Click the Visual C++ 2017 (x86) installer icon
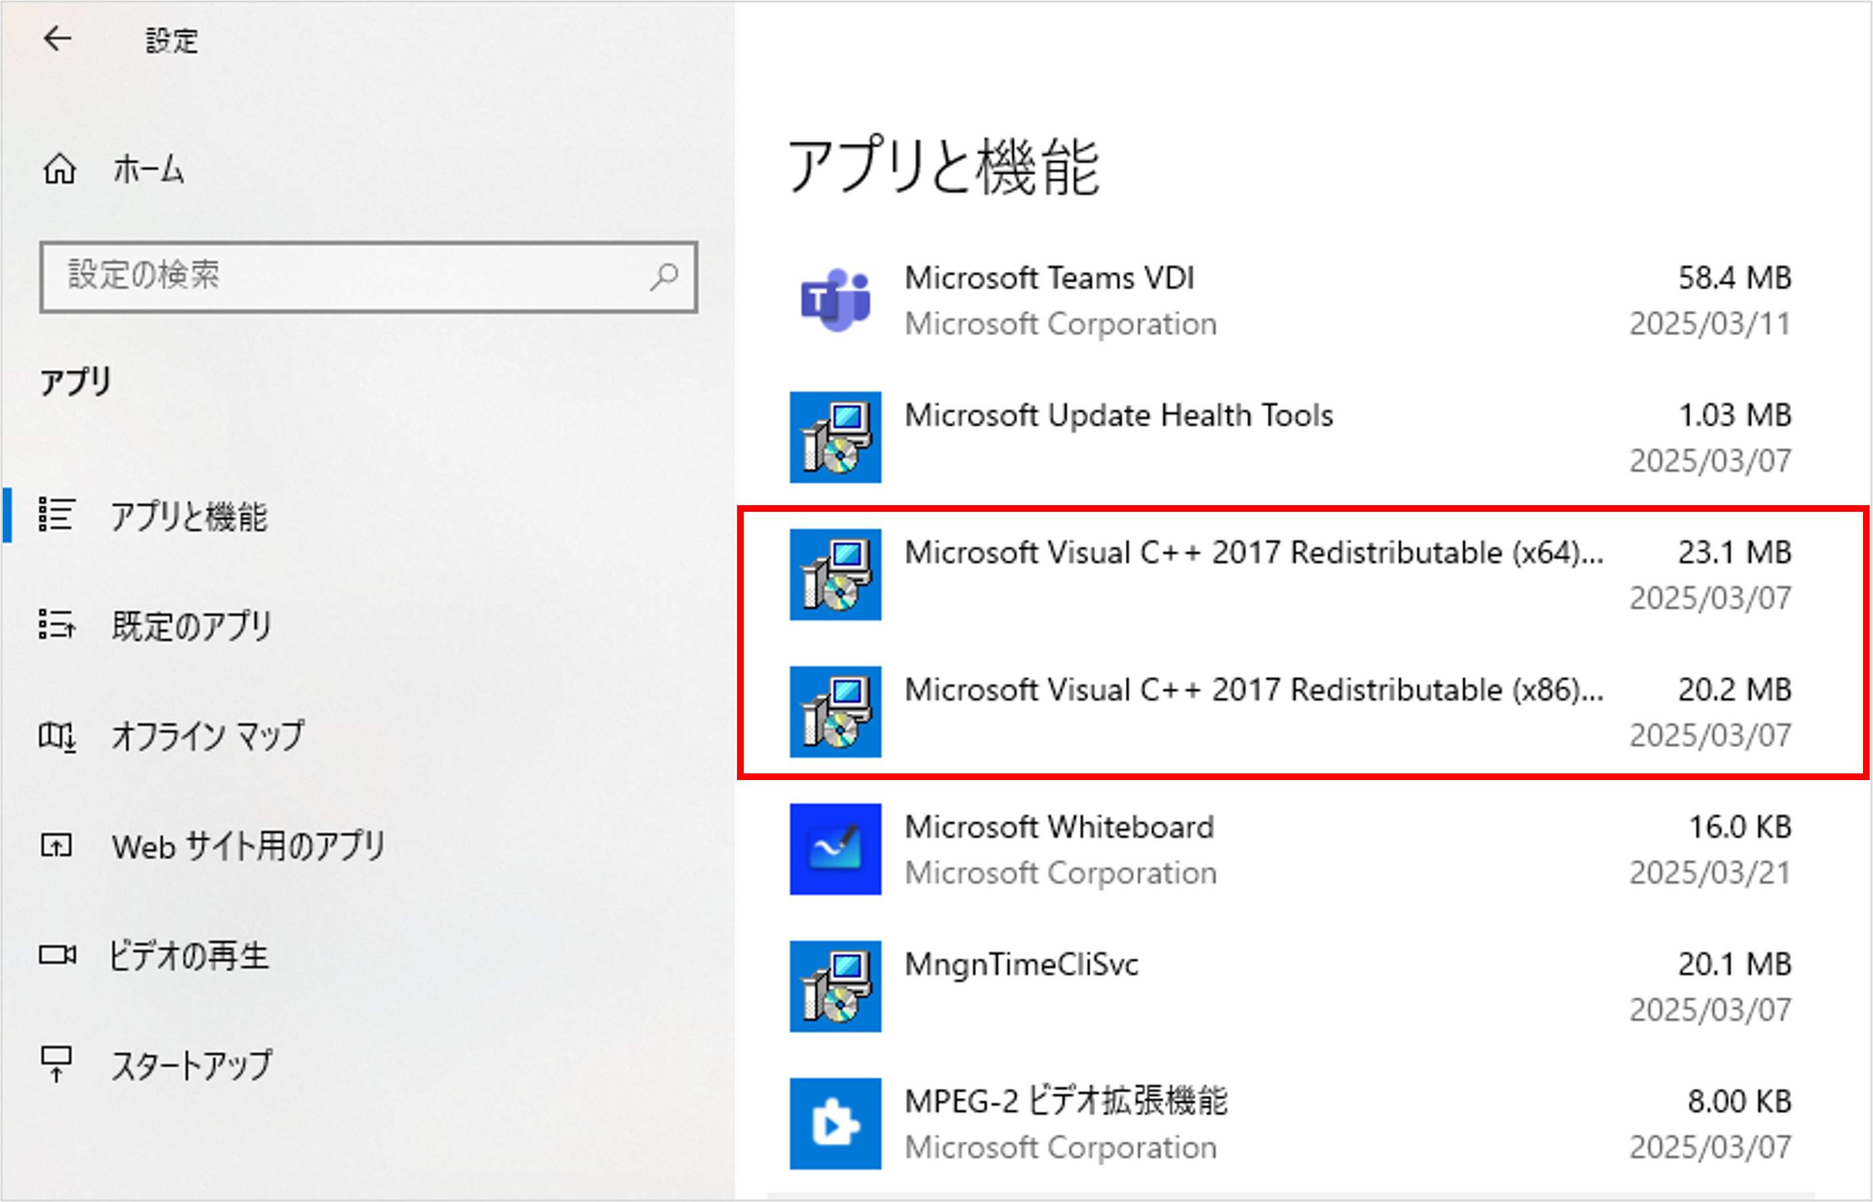 (x=836, y=712)
